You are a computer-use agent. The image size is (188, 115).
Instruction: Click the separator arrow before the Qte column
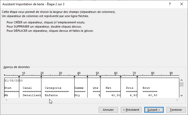coord(88,77)
